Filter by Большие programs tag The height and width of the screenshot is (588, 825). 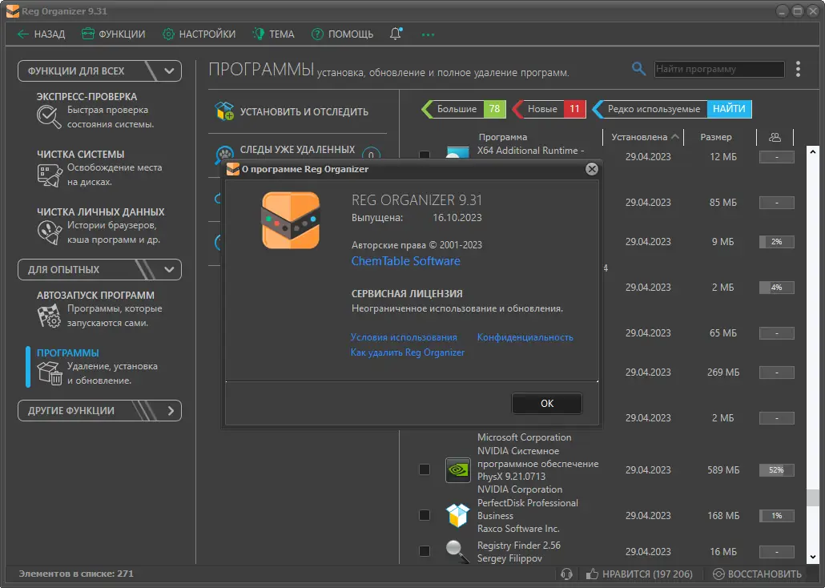(464, 109)
